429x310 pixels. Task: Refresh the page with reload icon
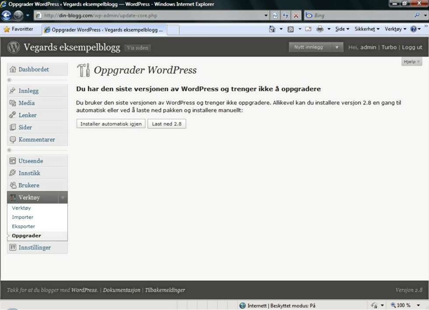[285, 15]
